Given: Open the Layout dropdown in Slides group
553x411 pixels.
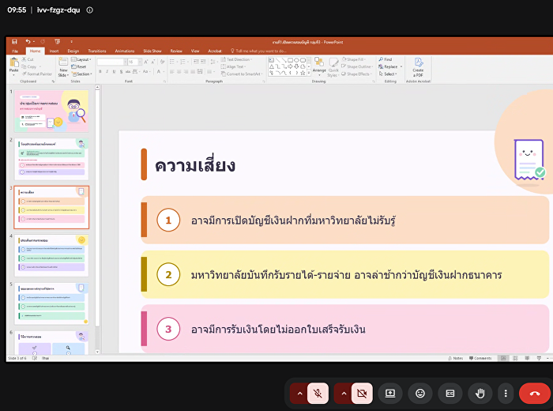Looking at the screenshot, I should point(81,59).
